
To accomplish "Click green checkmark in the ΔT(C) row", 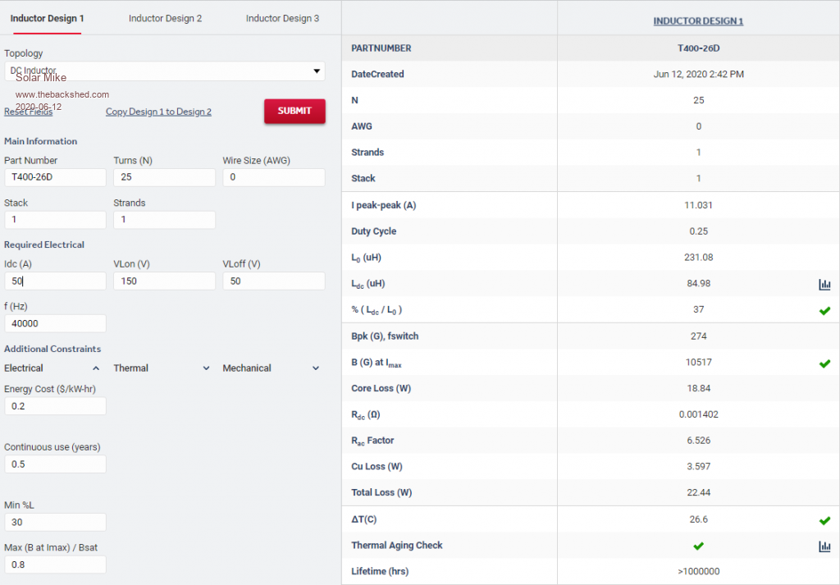I will pyautogui.click(x=824, y=520).
